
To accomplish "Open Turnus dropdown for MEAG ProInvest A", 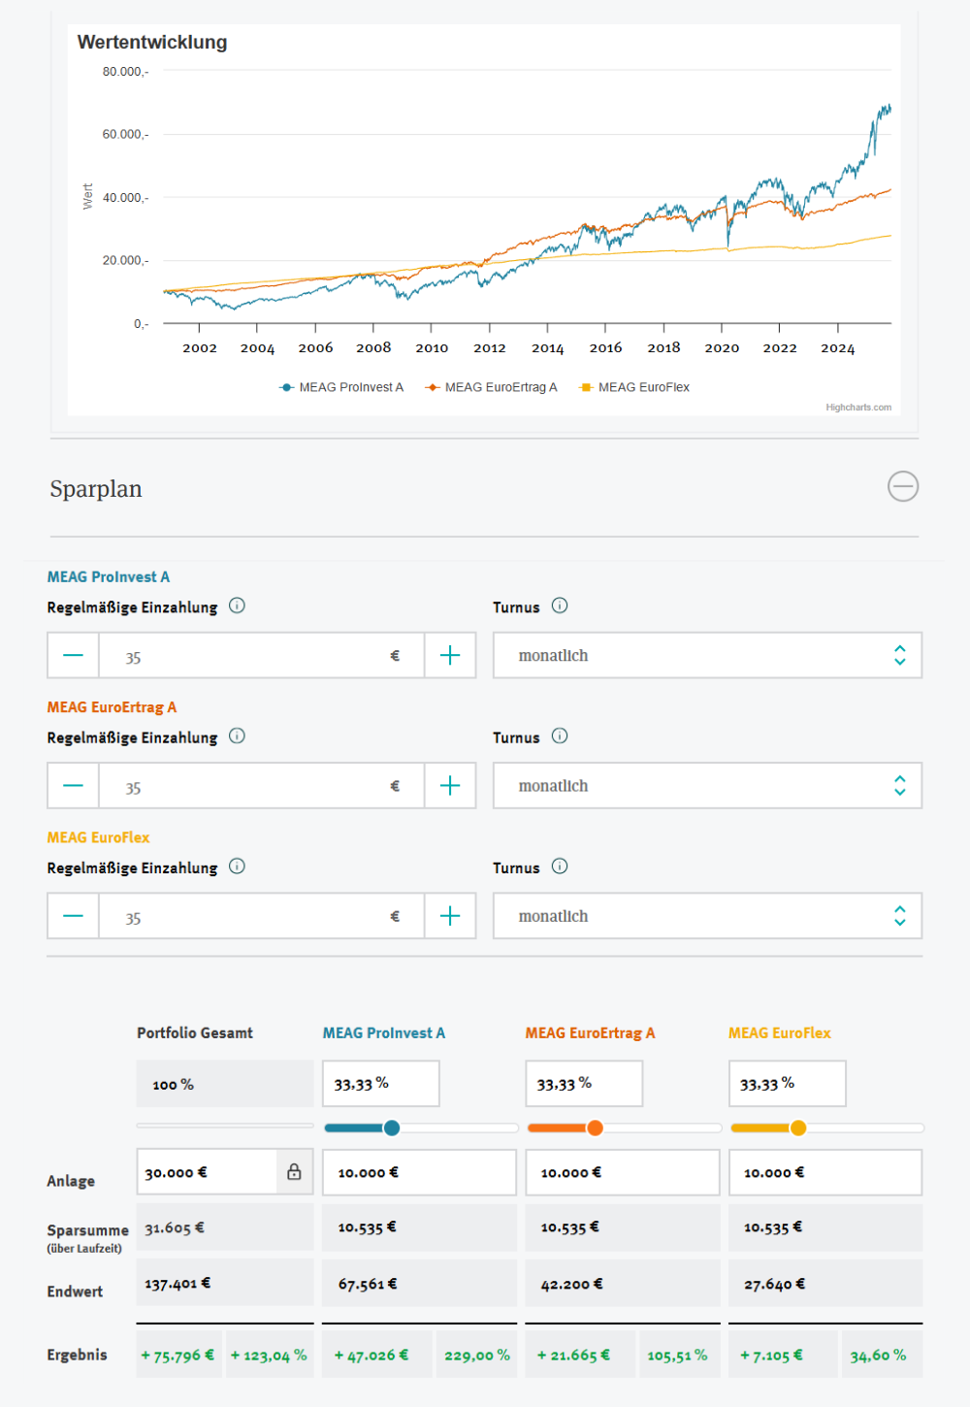I will coord(707,656).
